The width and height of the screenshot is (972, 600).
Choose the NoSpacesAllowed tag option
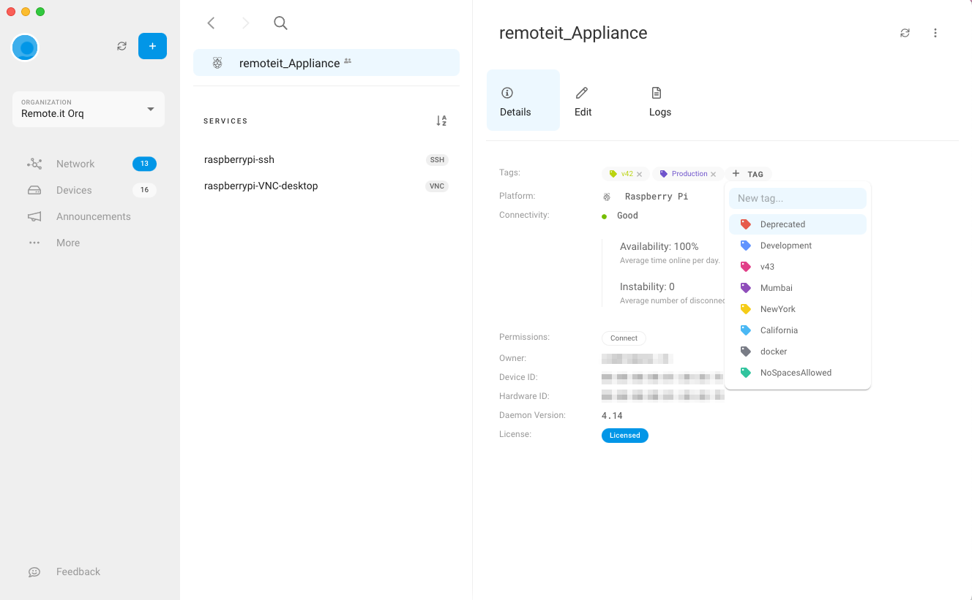pyautogui.click(x=798, y=373)
